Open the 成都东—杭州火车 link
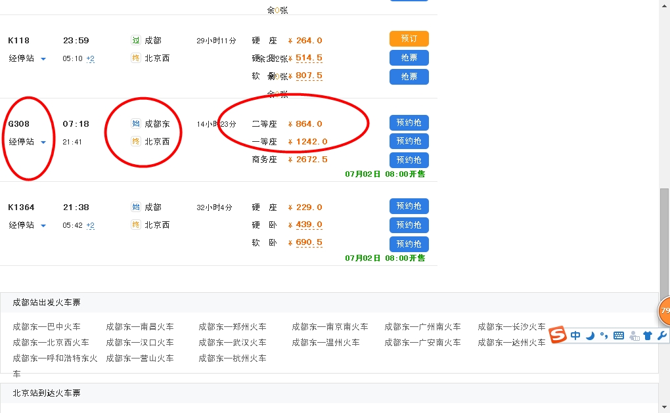Viewport: 670px width, 413px height. (x=233, y=359)
